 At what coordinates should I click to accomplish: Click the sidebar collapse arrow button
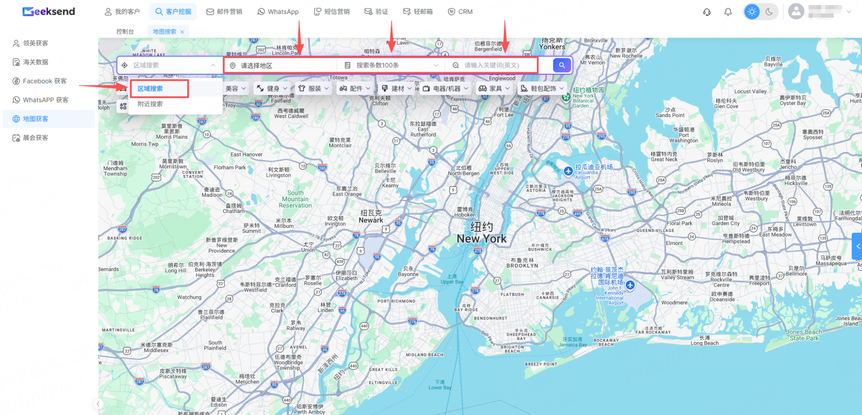pos(98,404)
